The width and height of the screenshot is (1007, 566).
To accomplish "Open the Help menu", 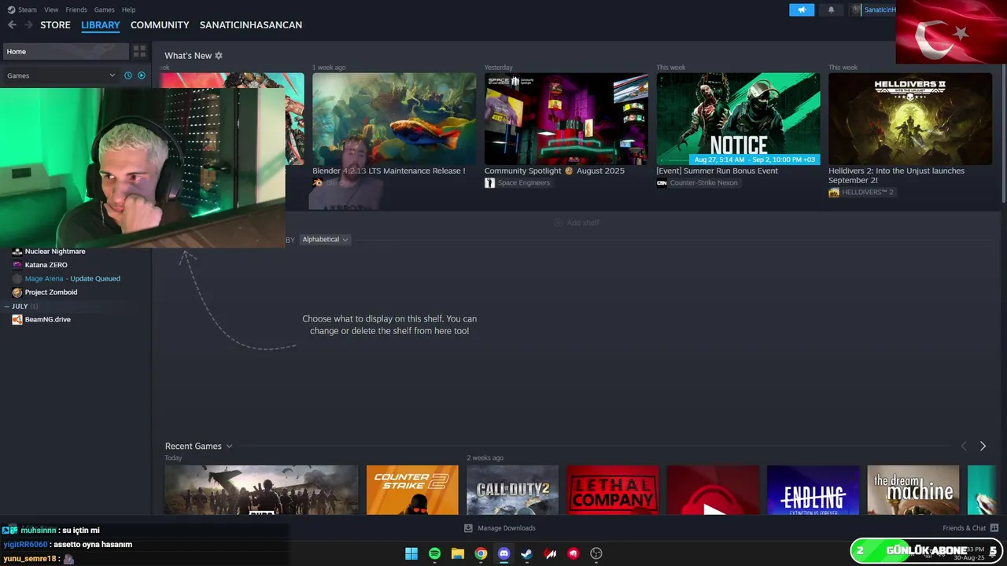I will tap(129, 9).
